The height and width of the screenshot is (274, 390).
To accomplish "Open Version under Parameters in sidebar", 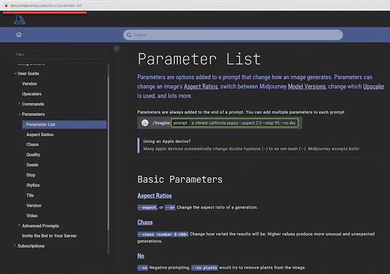I will (34, 206).
